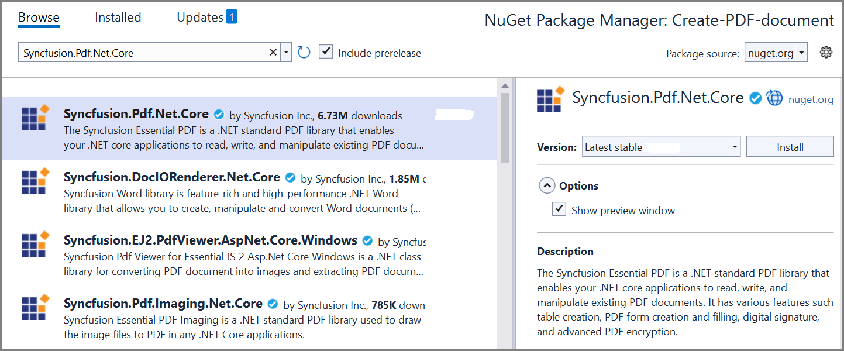Click the refresh icon beside search box

click(304, 53)
